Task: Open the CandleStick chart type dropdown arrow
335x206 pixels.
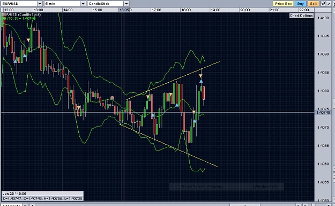Action: pyautogui.click(x=126, y=4)
